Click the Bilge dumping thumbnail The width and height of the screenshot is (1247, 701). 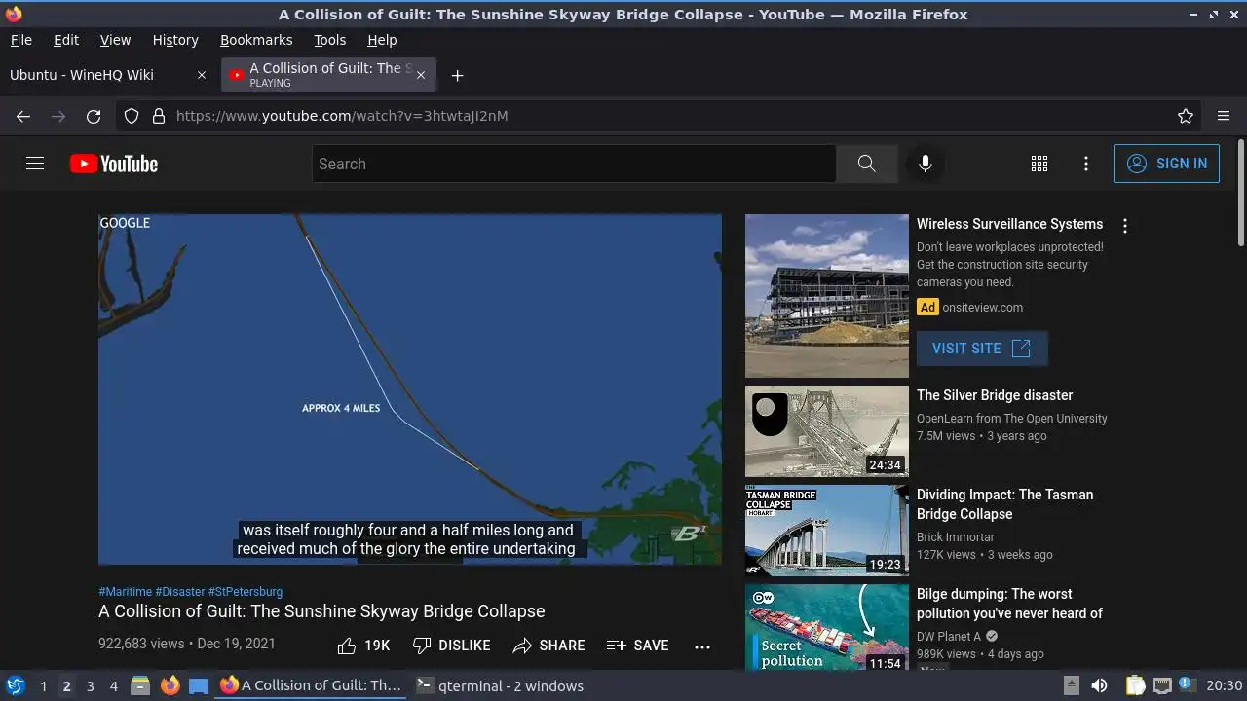(827, 627)
